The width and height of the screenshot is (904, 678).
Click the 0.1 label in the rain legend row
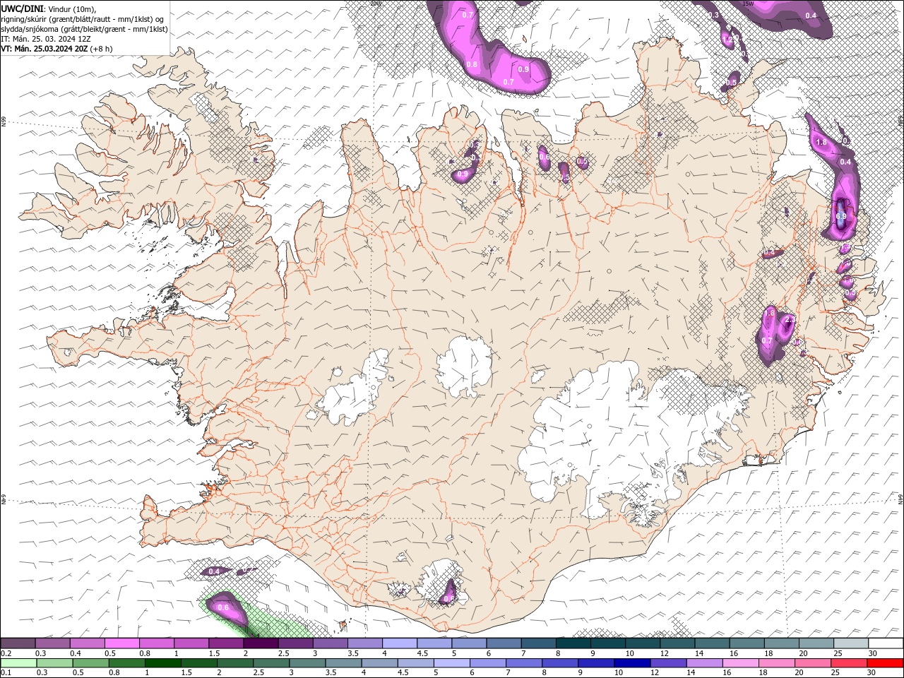6,672
